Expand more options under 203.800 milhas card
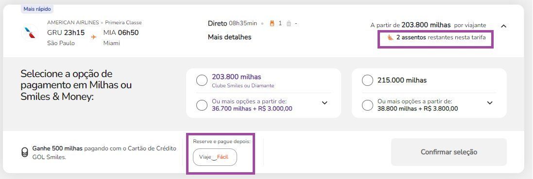Image resolution: width=533 pixels, height=179 pixels. click(325, 103)
